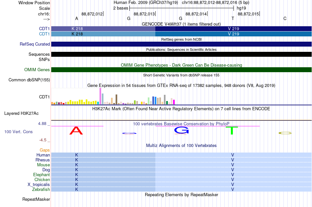Click the 4.88 conservation axis value
Image resolution: width=312 pixels, height=207 pixels.
42,124
